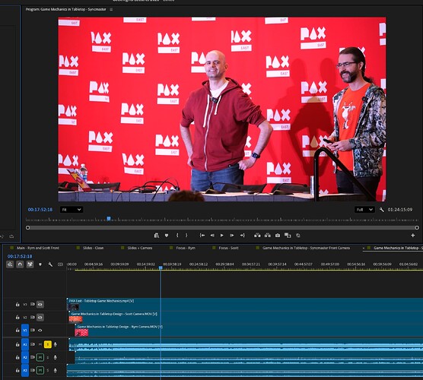423x380 pixels.
Task: Click the monitor zoom scroll bar
Action: [222, 228]
